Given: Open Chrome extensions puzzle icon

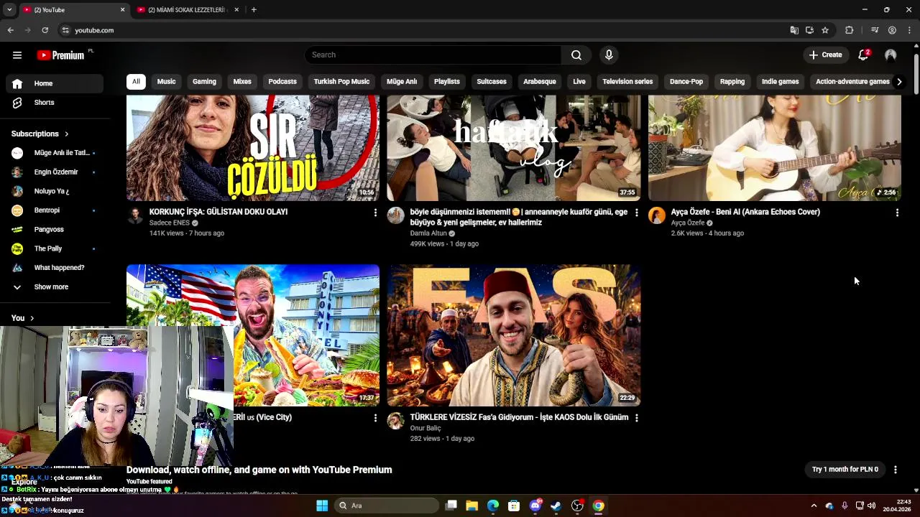Looking at the screenshot, I should tap(850, 30).
